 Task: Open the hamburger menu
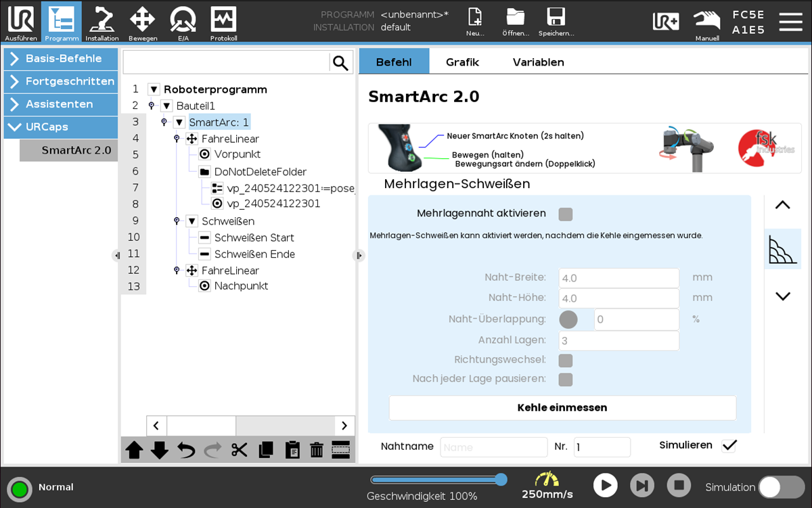790,22
